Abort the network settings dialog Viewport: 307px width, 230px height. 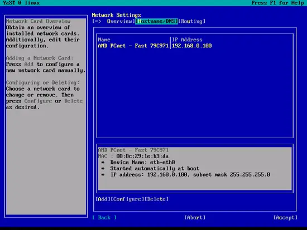point(195,218)
